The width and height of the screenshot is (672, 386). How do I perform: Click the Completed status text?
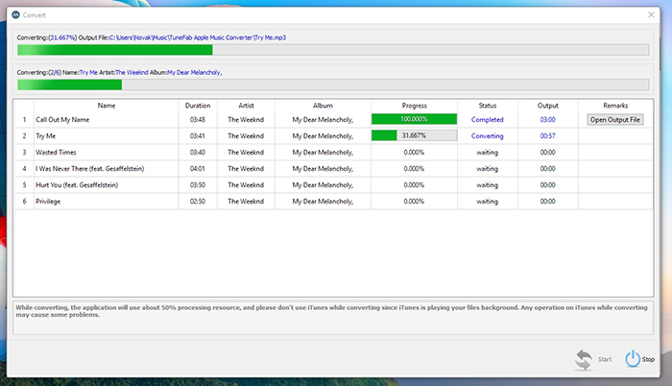click(488, 120)
